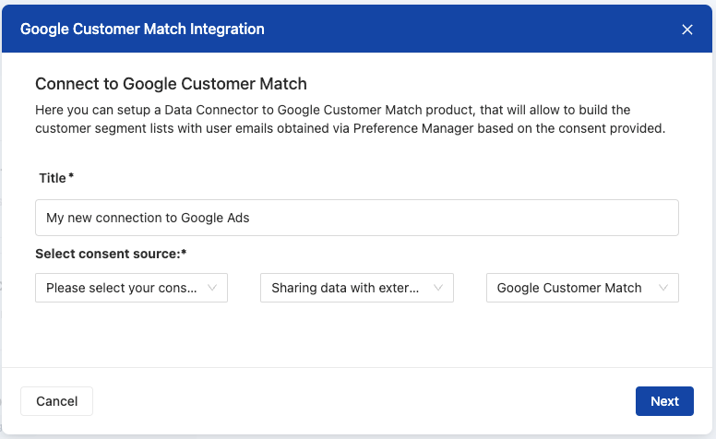Click the Data Connector description paragraph
The image size is (716, 439).
tap(351, 119)
